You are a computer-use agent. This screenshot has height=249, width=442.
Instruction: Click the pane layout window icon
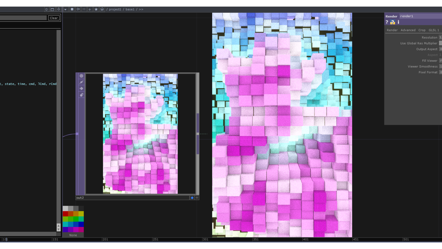[52, 9]
